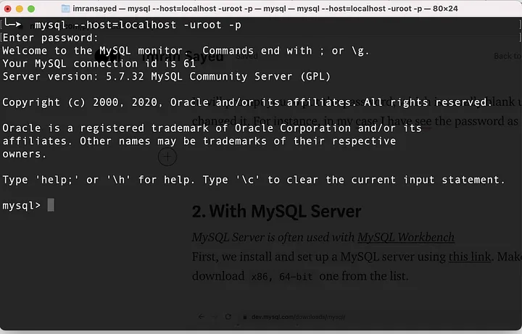Screen dimensions: 522x334
Task: Click 'Your MySQL connection id is 61' line
Action: (99, 64)
